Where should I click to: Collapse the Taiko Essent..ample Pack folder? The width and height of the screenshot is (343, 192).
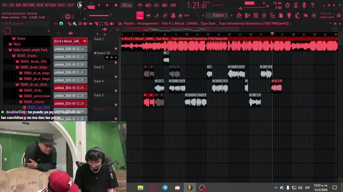point(28,50)
